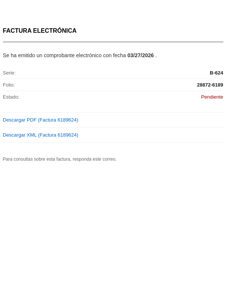Click the Serie label
The height and width of the screenshot is (289, 226).
click(9, 73)
